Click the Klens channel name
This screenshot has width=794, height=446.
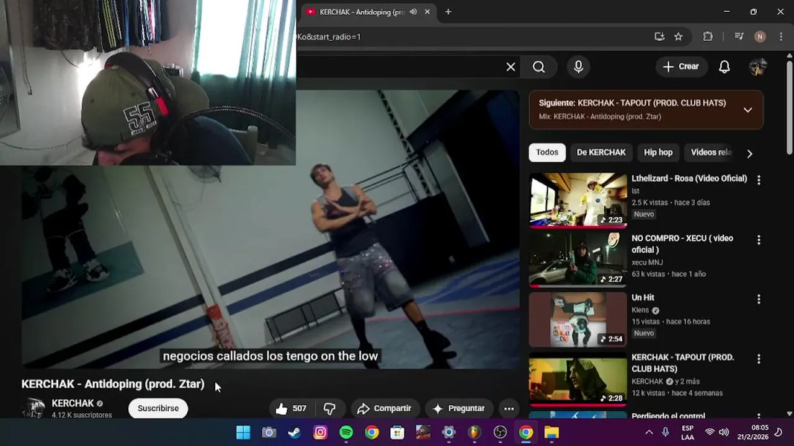640,310
